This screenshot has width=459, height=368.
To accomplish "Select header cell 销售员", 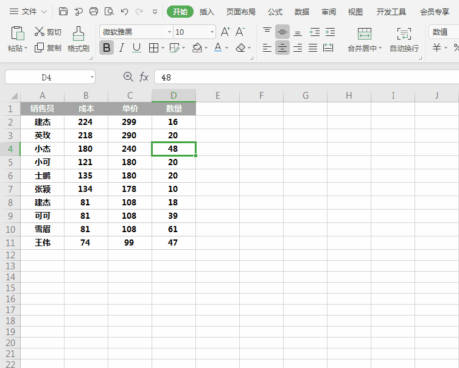I will (43, 108).
